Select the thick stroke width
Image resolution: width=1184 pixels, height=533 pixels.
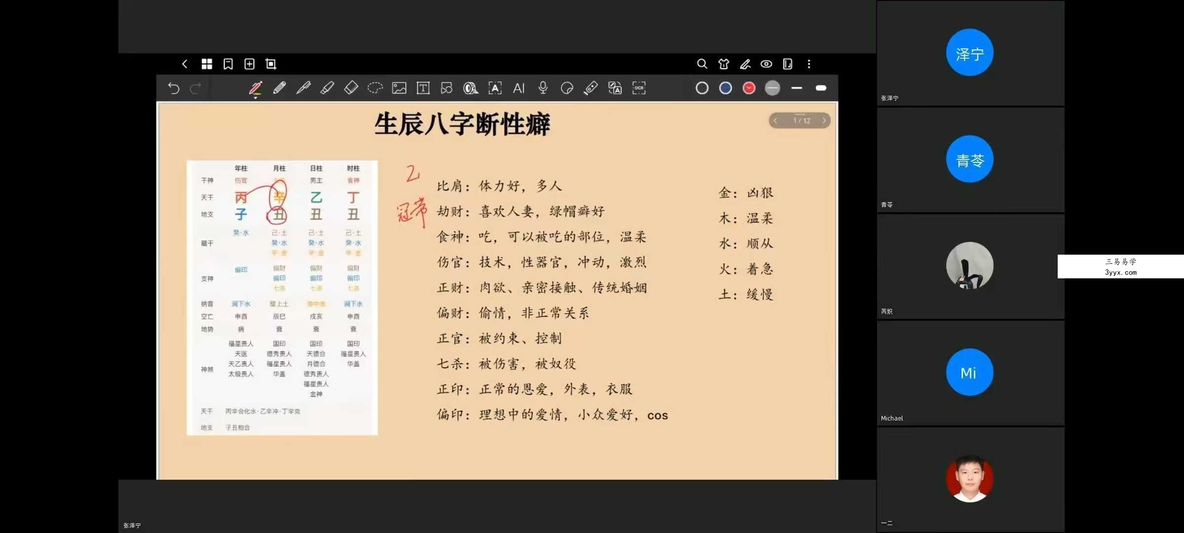tap(821, 88)
